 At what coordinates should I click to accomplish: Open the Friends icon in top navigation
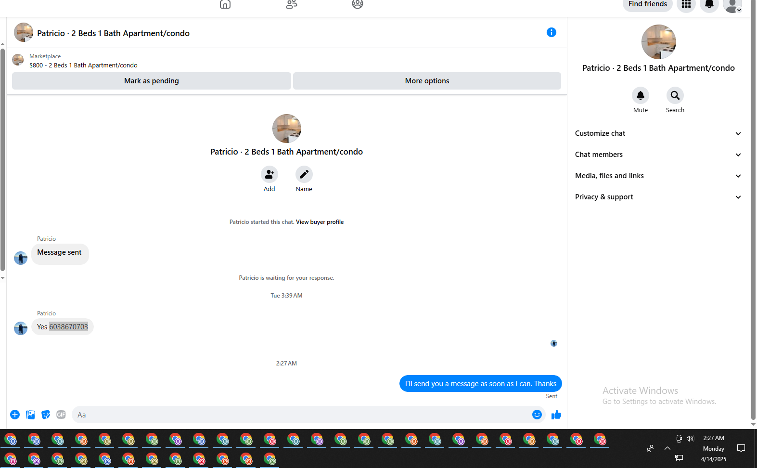[x=292, y=4]
